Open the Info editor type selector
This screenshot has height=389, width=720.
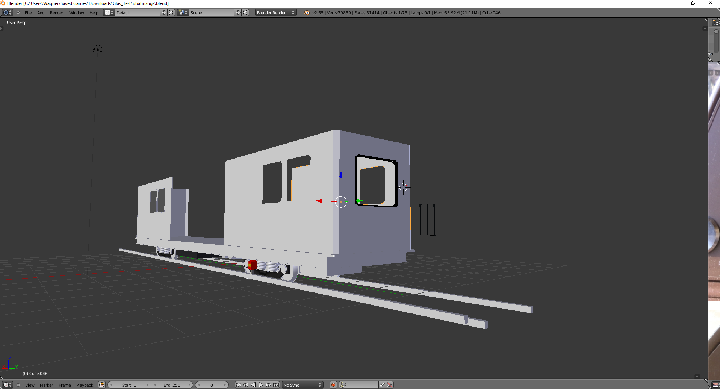[x=7, y=12]
